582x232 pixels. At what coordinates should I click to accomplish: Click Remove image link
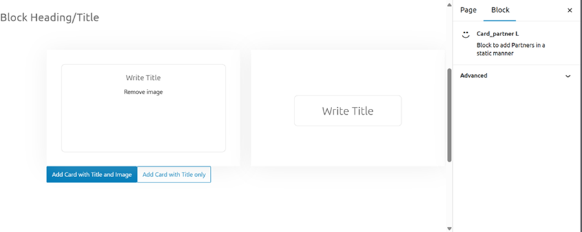pyautogui.click(x=143, y=92)
